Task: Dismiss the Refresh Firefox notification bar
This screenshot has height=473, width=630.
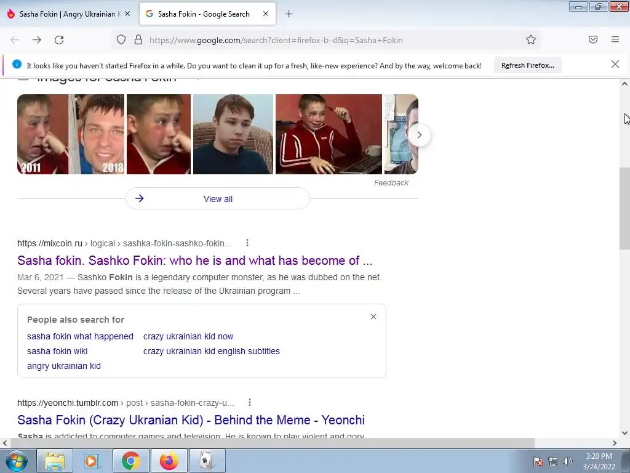Action: click(x=615, y=64)
